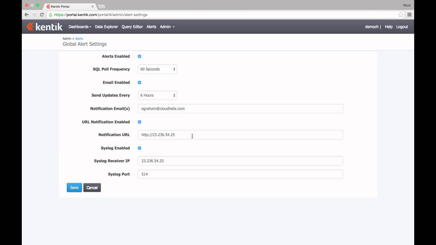Disable the Syslog Enabled checkbox
This screenshot has width=436, height=245.
(x=139, y=148)
